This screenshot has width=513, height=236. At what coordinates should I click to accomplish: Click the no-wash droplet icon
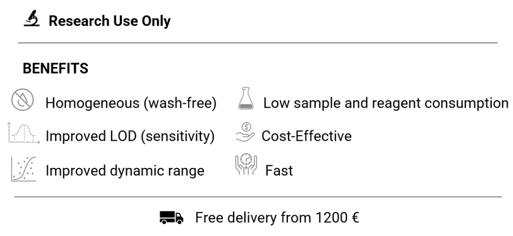click(x=22, y=102)
